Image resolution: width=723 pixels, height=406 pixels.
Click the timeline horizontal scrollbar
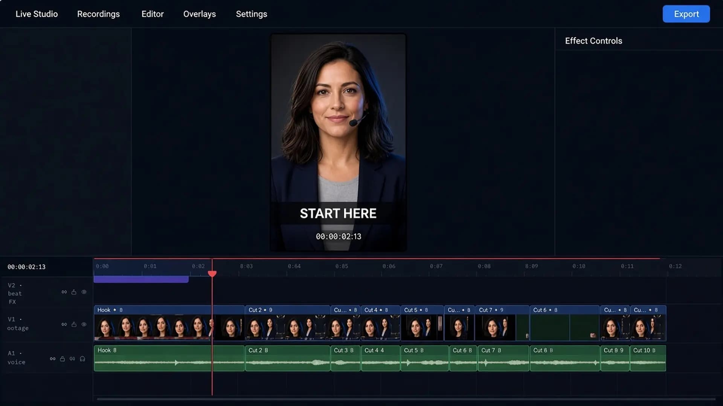point(406,399)
